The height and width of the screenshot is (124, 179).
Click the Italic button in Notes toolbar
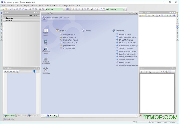(144, 72)
